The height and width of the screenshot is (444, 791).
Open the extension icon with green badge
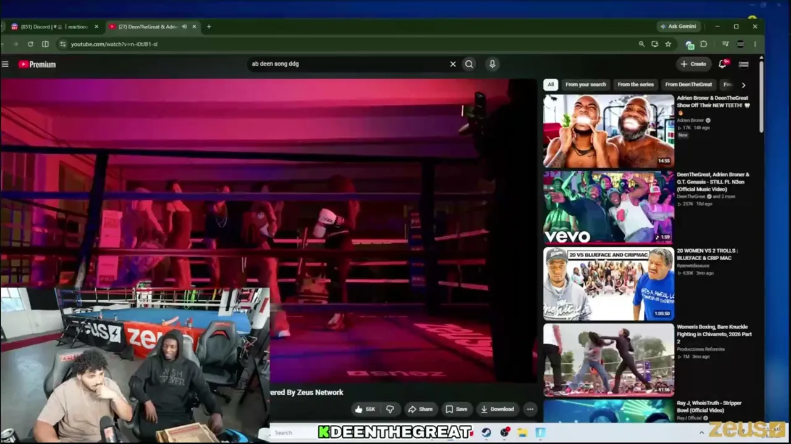[x=690, y=44]
